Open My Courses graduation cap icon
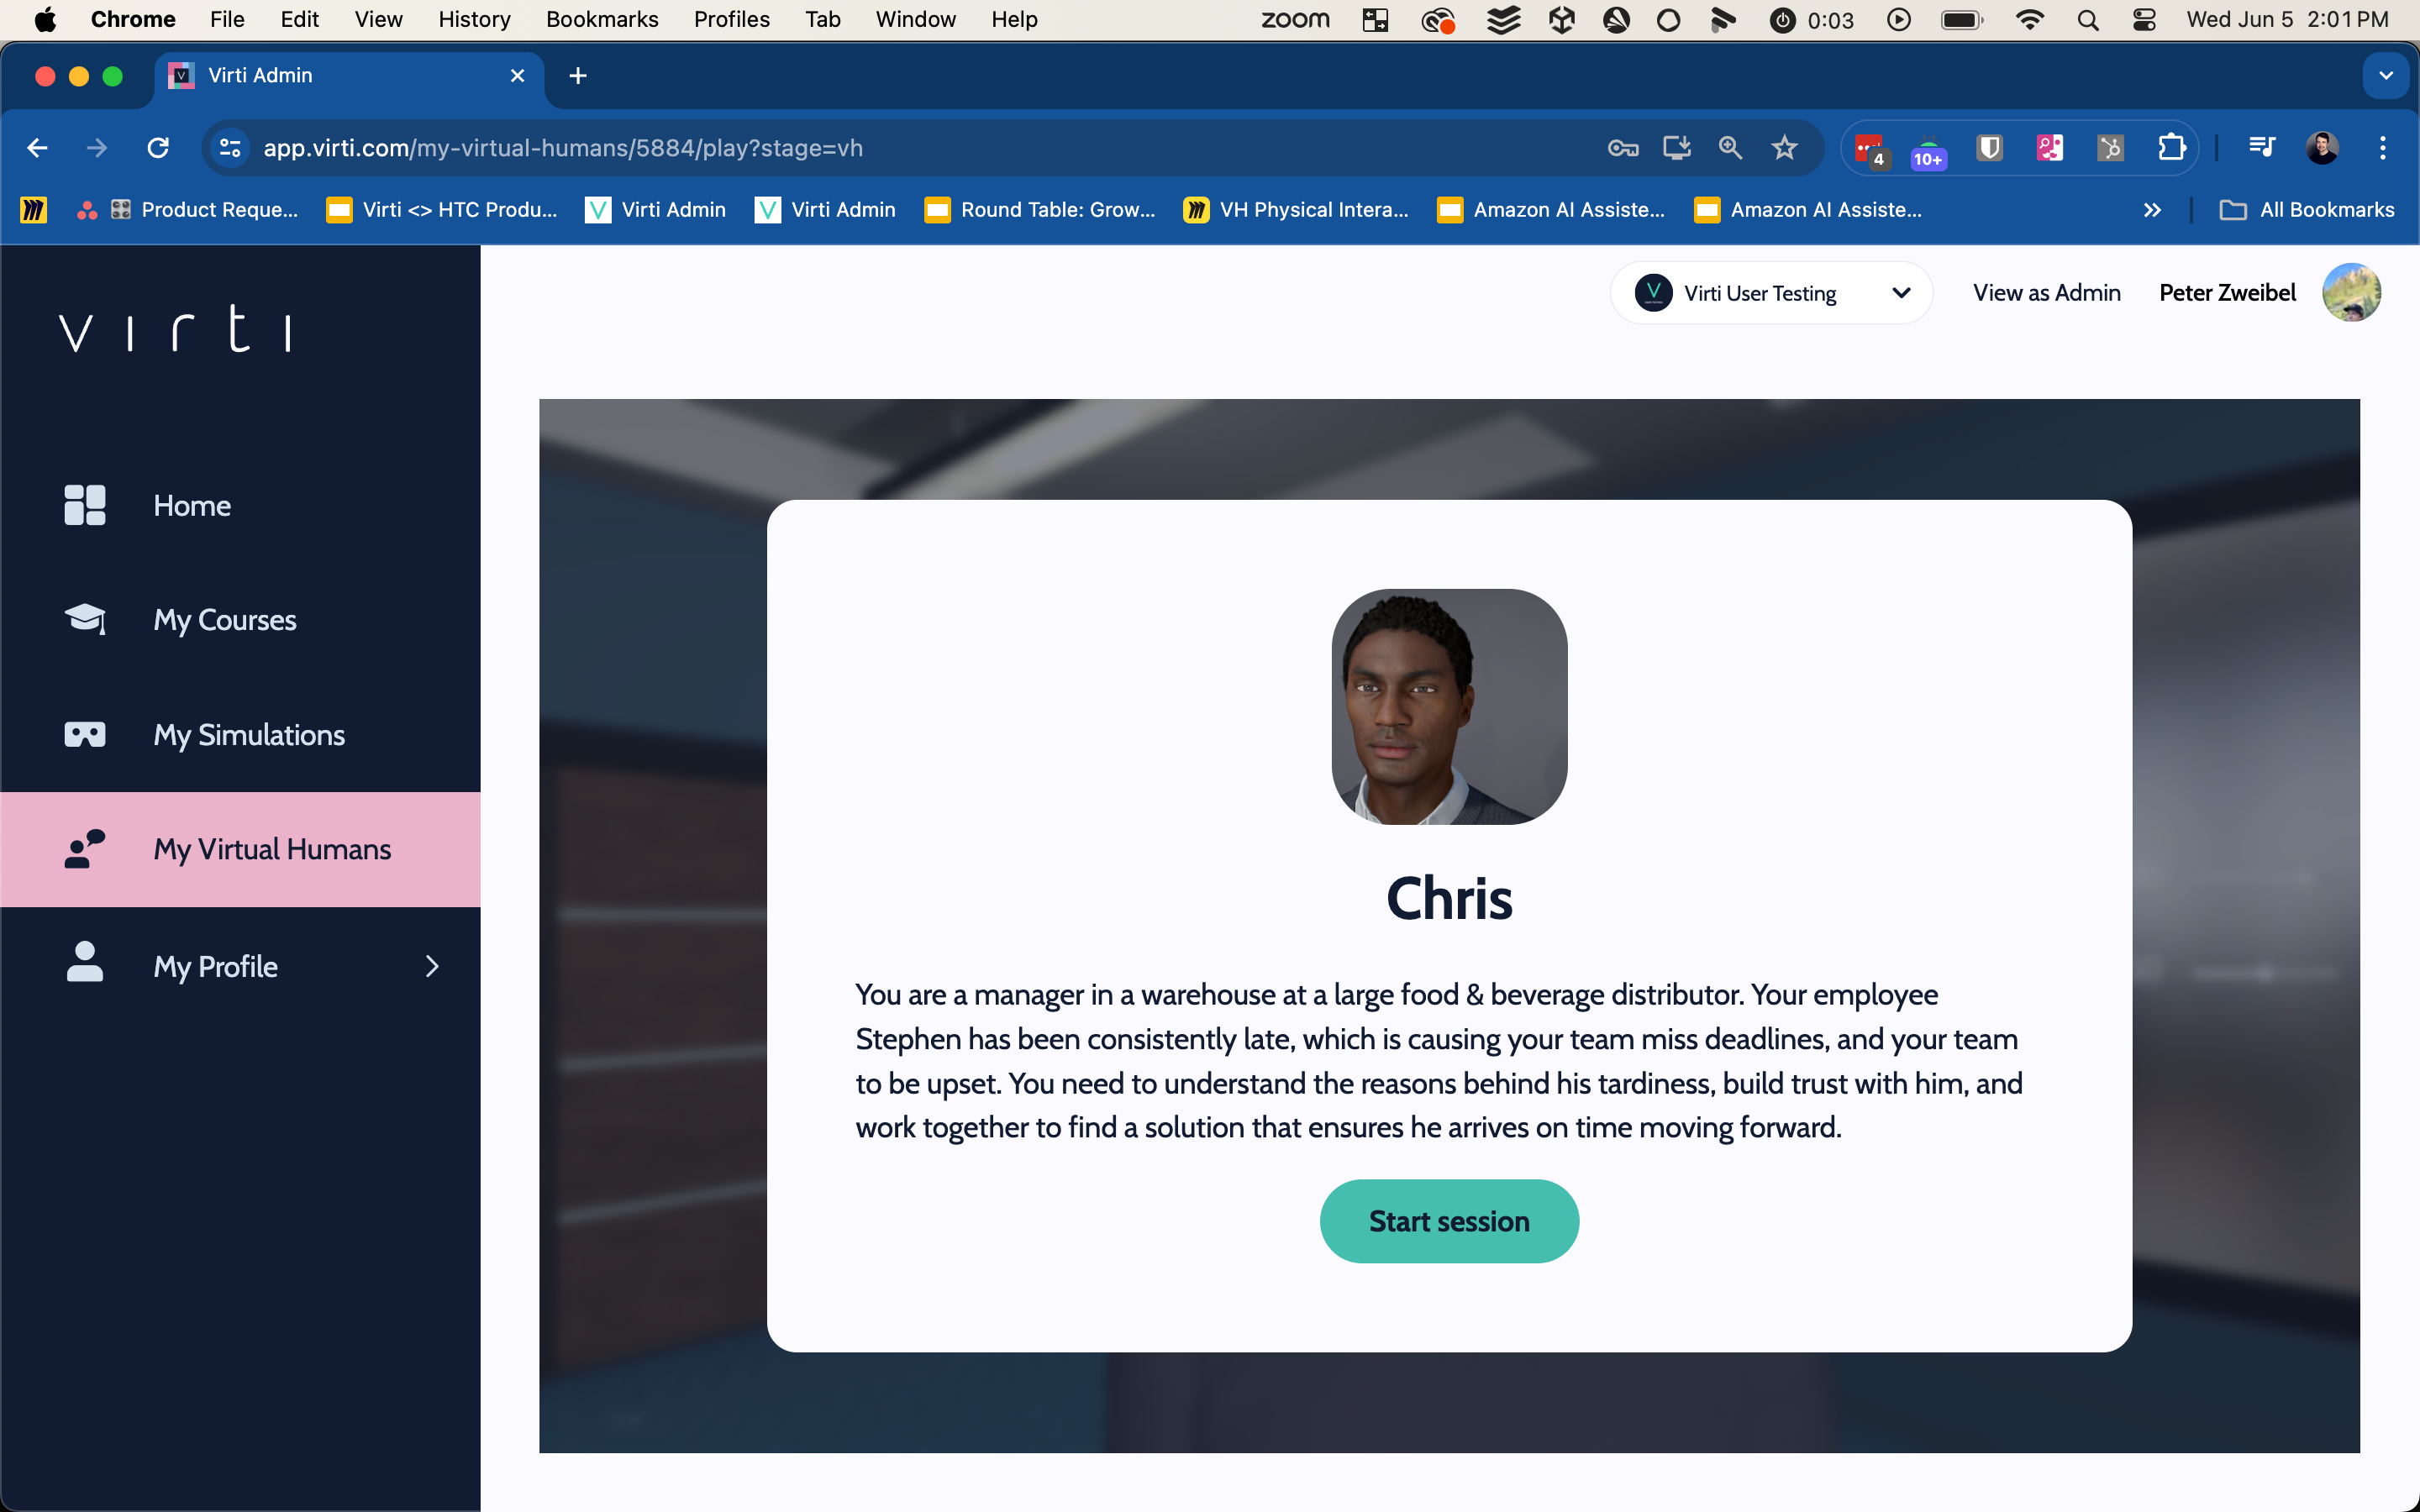 84,619
